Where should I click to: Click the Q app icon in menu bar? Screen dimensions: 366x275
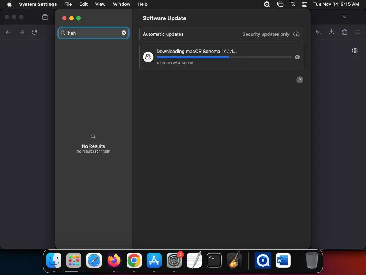pos(267,4)
